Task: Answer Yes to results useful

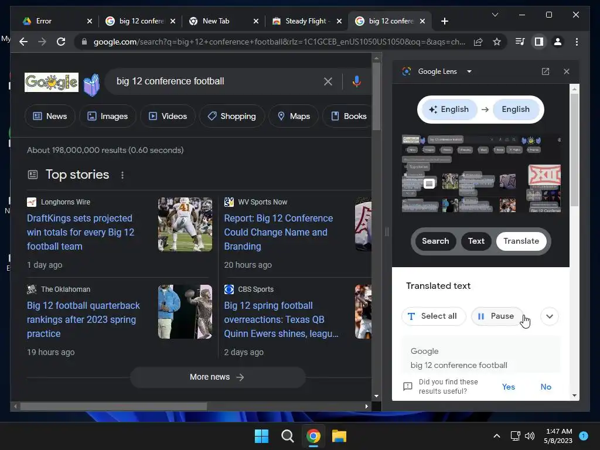Action: coord(508,387)
